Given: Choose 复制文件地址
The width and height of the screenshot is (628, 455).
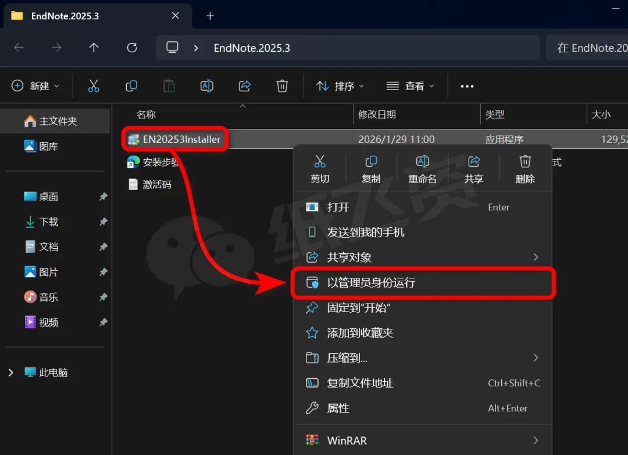Looking at the screenshot, I should (423, 383).
